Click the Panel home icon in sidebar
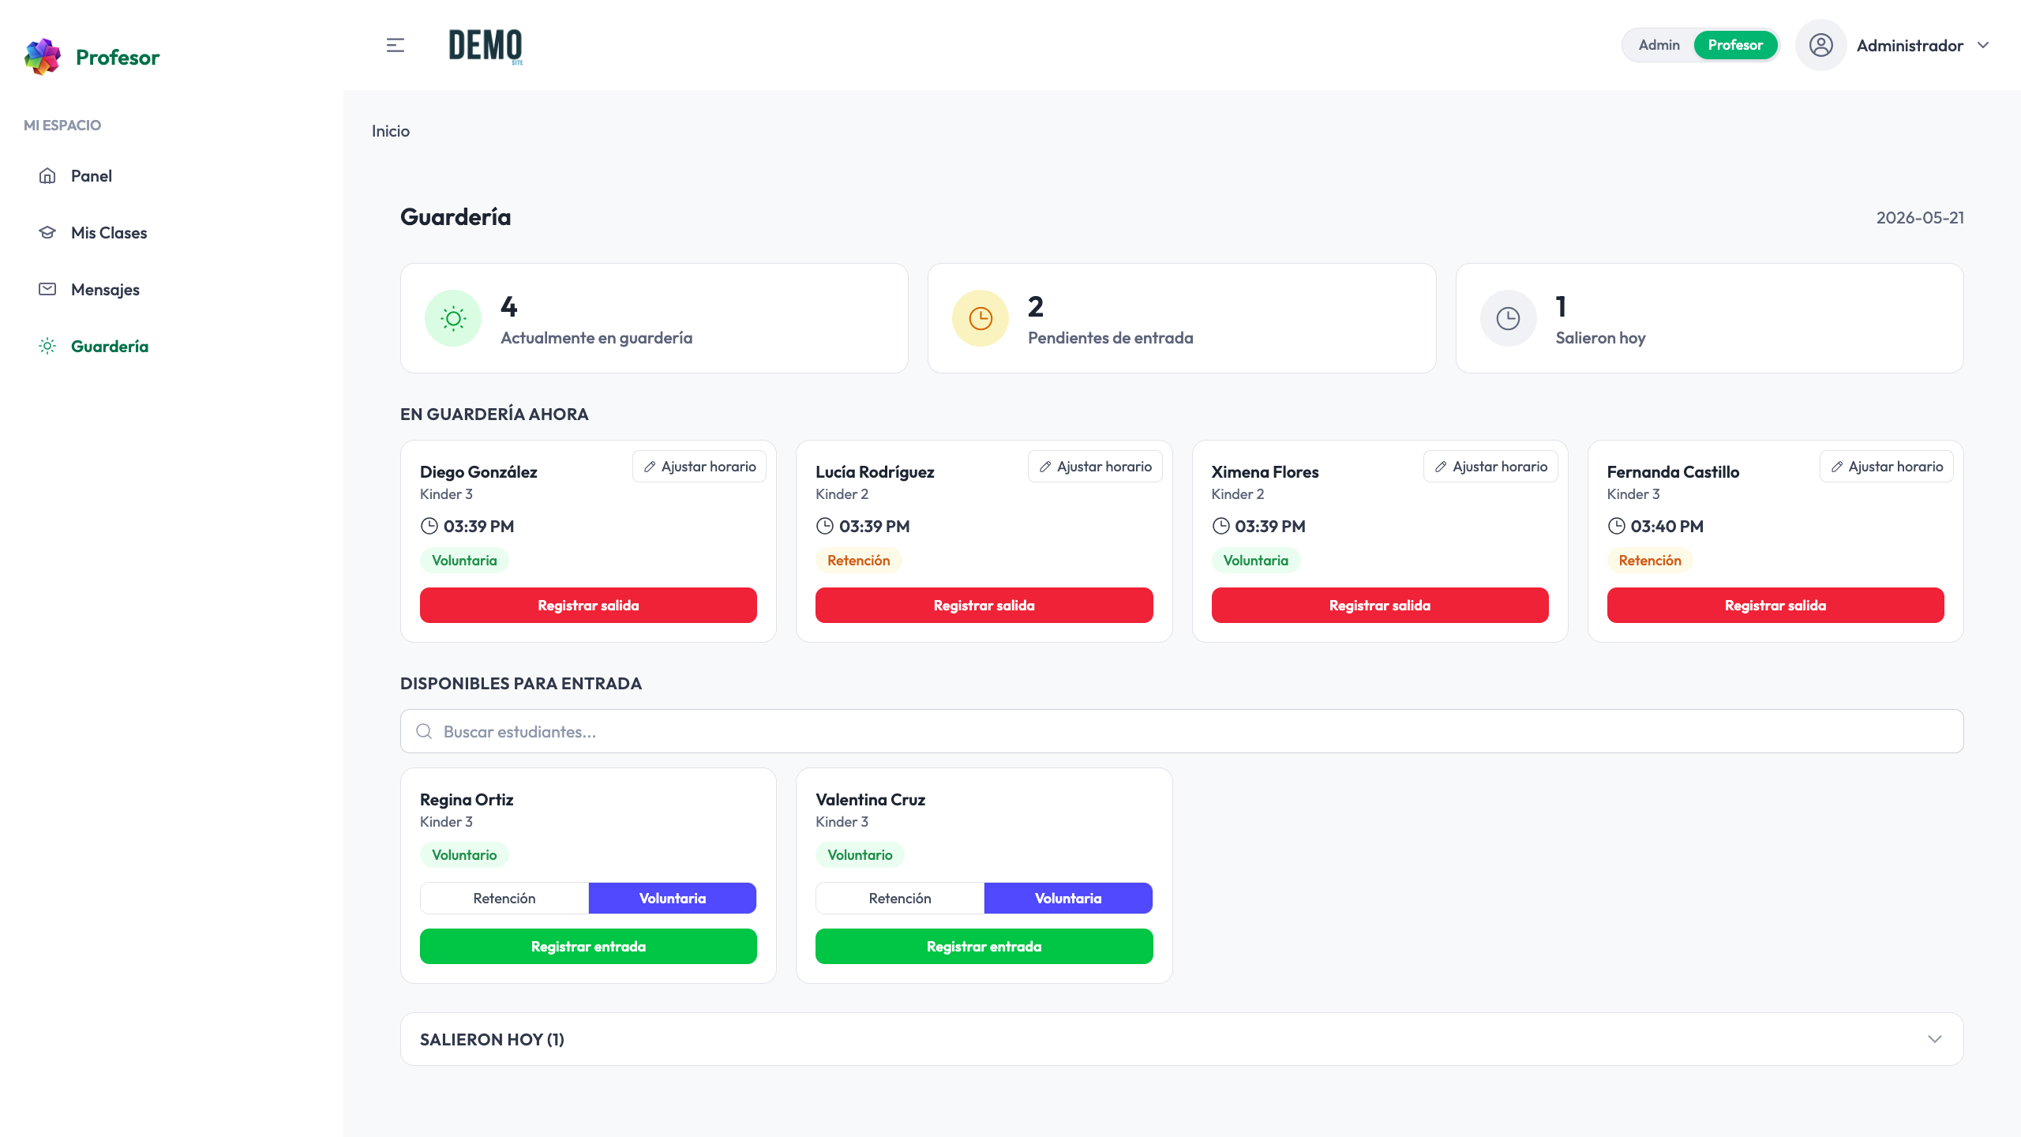Viewport: 2021px width, 1137px height. pyautogui.click(x=47, y=175)
